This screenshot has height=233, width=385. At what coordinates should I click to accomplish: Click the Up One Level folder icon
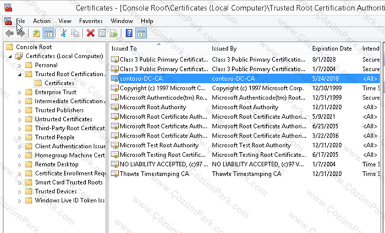point(37,33)
